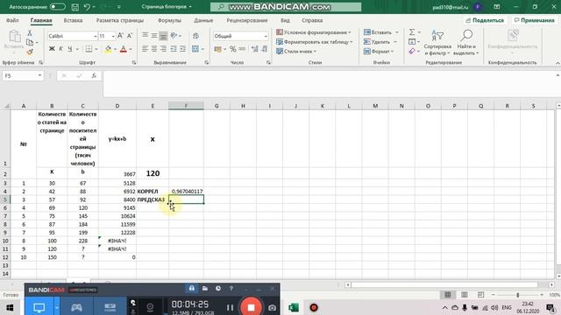The width and height of the screenshot is (561, 315).
Task: Click the Increase Font Size icon
Action: 121,36
